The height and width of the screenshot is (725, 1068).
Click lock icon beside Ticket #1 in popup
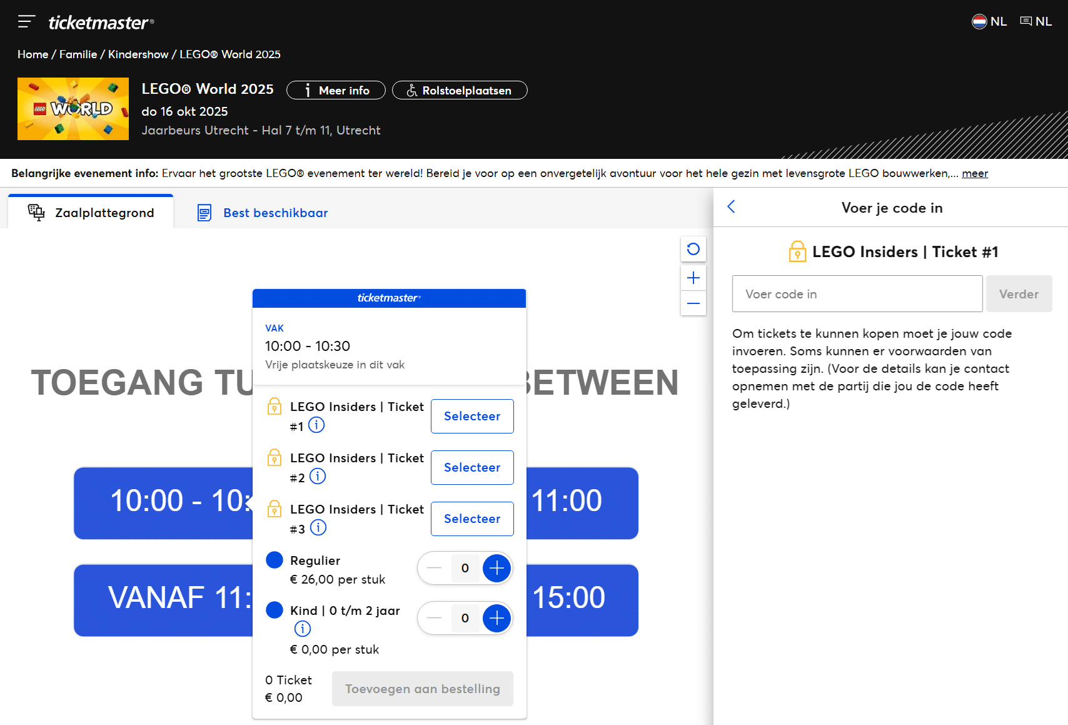pyautogui.click(x=275, y=407)
